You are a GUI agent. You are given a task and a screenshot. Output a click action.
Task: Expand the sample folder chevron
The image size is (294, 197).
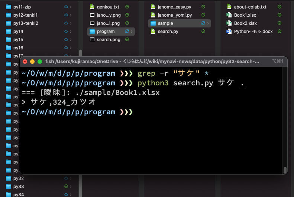pyautogui.click(x=208, y=23)
